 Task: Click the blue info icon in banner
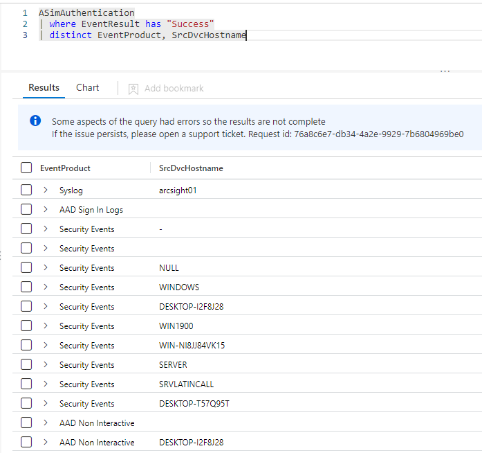35,121
